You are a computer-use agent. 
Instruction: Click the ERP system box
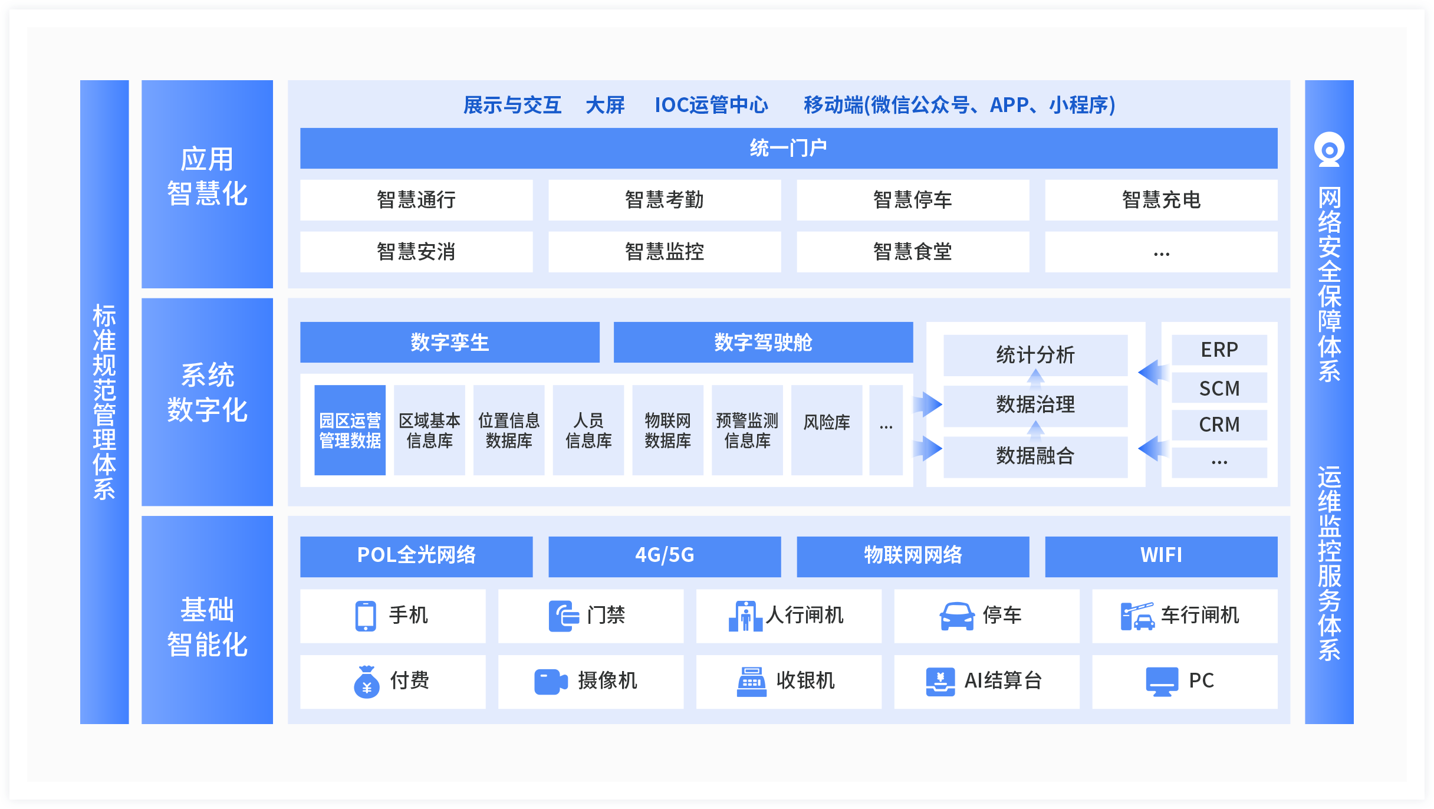(x=1219, y=350)
